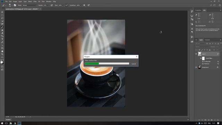The image size is (222, 125).
Task: Open the Share image icon
Action: pos(220,5)
